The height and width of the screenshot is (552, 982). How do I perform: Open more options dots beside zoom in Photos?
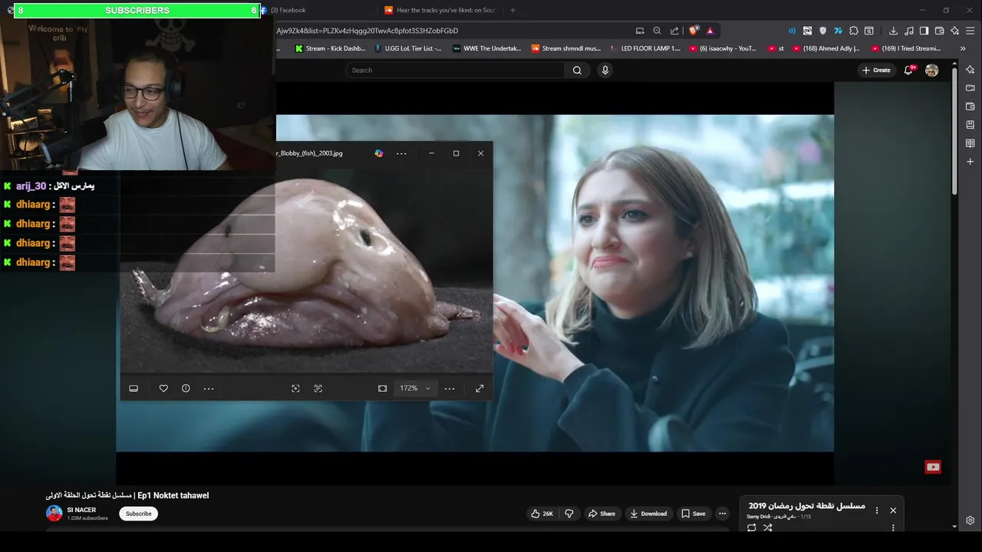450,389
